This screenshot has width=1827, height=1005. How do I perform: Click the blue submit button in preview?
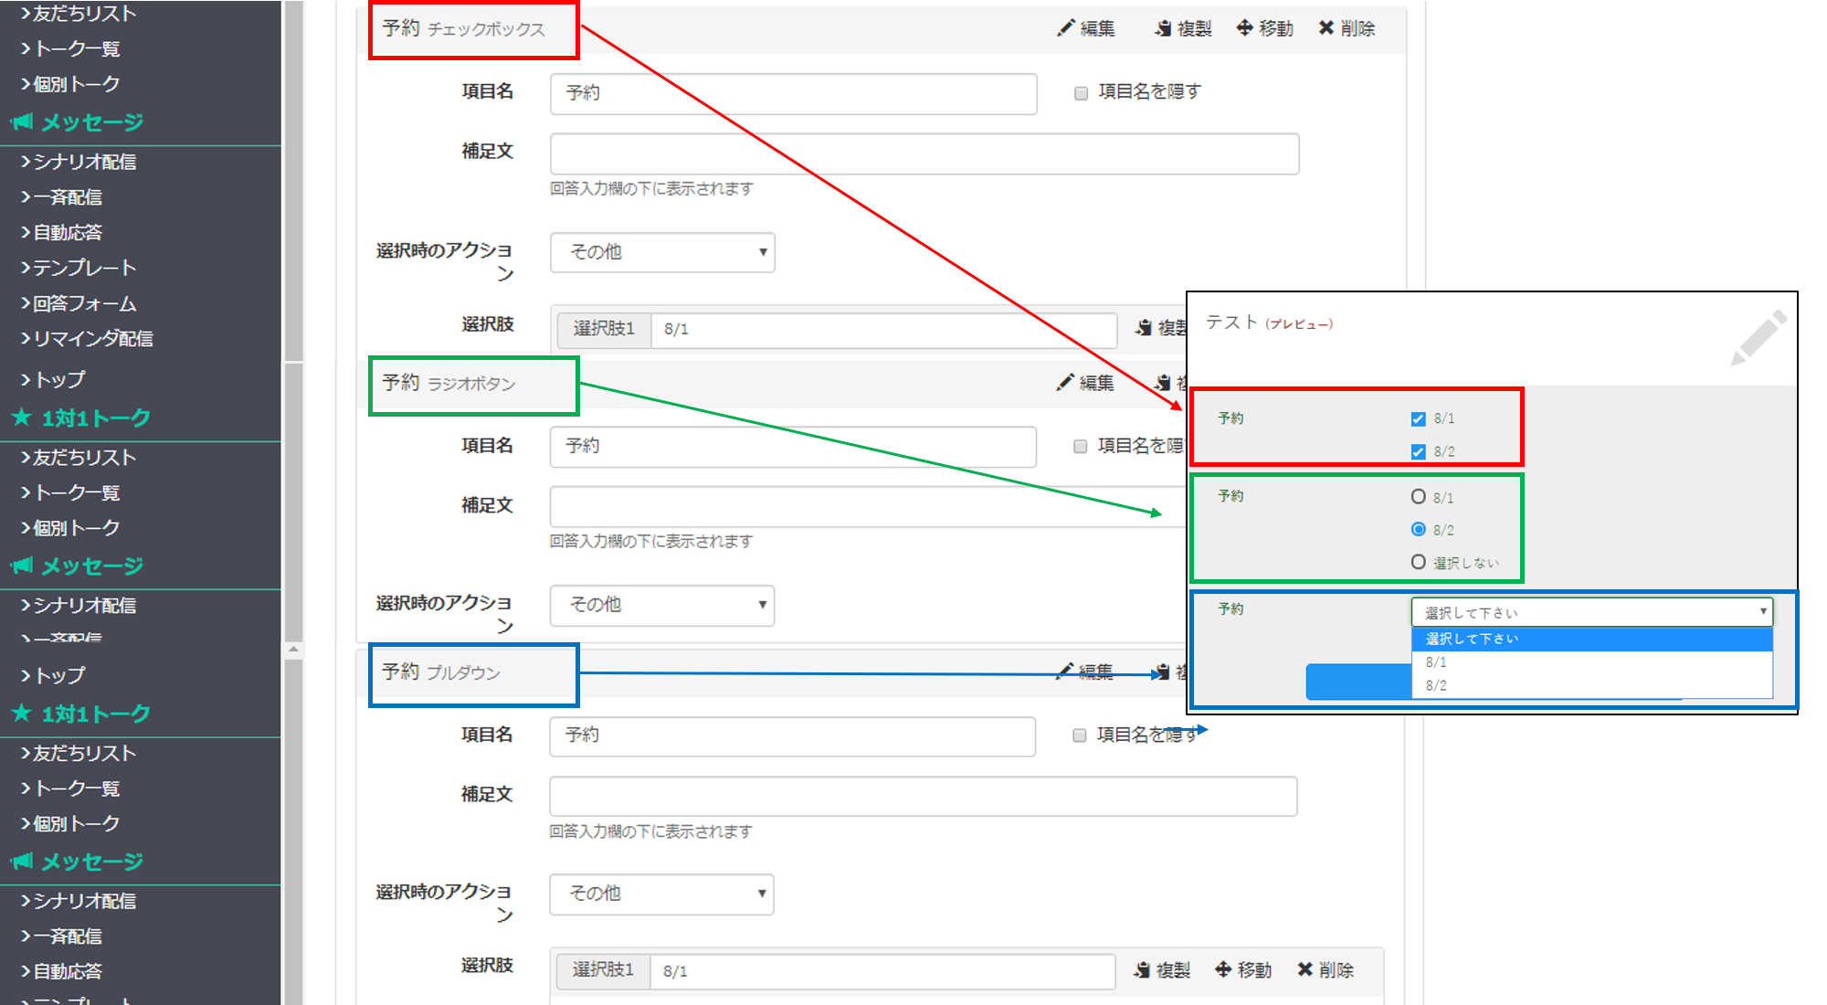(x=1358, y=682)
